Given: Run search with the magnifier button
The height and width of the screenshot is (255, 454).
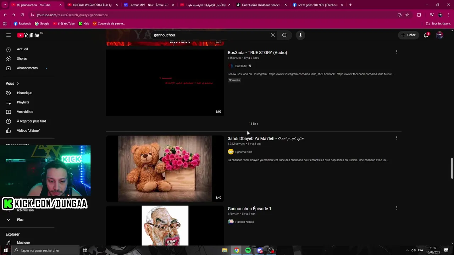Looking at the screenshot, I should [284, 35].
